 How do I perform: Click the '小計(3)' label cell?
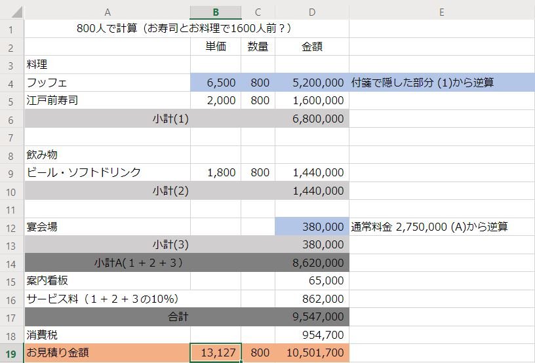click(107, 244)
